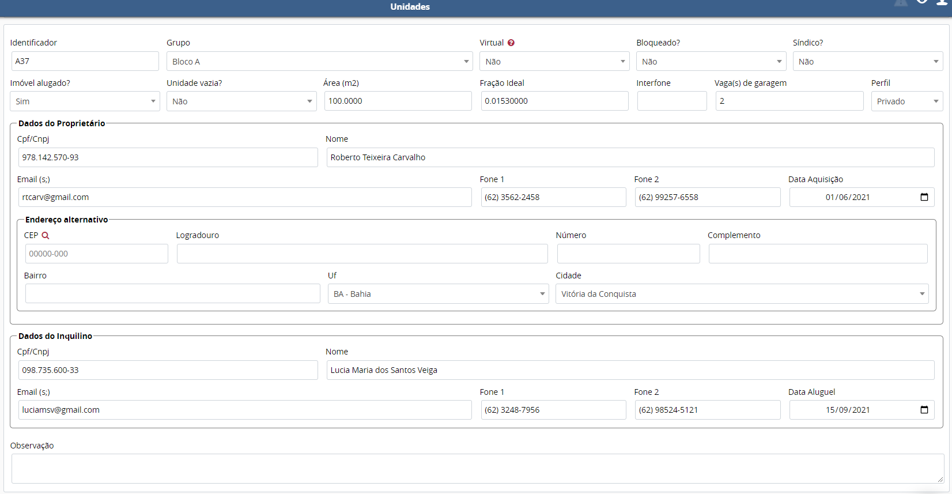
Task: Click the empty Interfone input field
Action: [671, 101]
